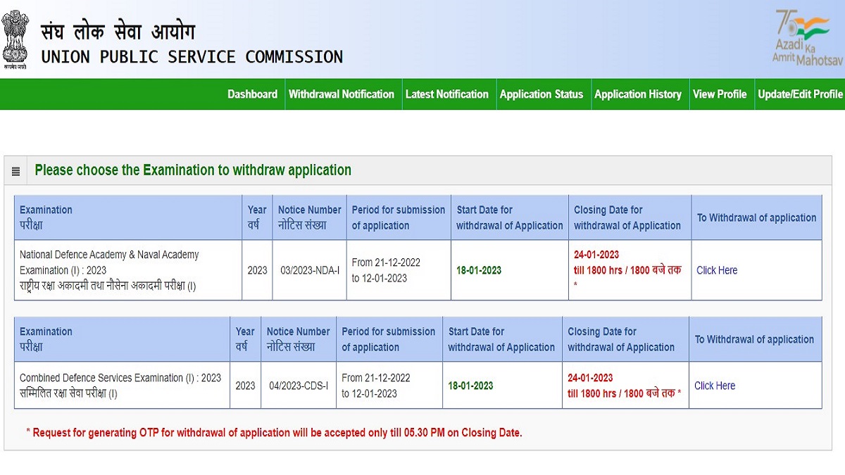Click the Hindi title संघ लोक सेवा आयोग
845x475 pixels.
pos(118,32)
